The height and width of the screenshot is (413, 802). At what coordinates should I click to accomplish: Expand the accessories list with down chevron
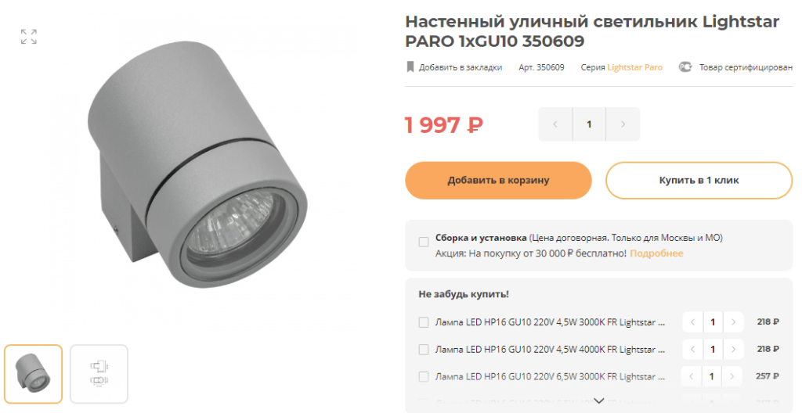[599, 400]
